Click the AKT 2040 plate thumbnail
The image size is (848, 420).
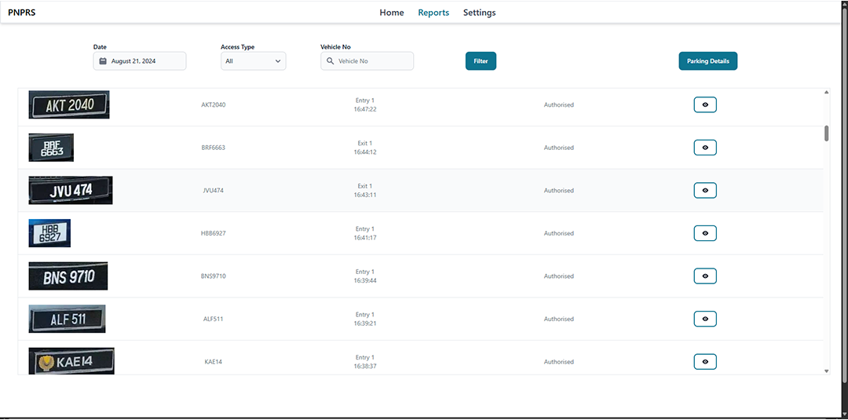[69, 104]
